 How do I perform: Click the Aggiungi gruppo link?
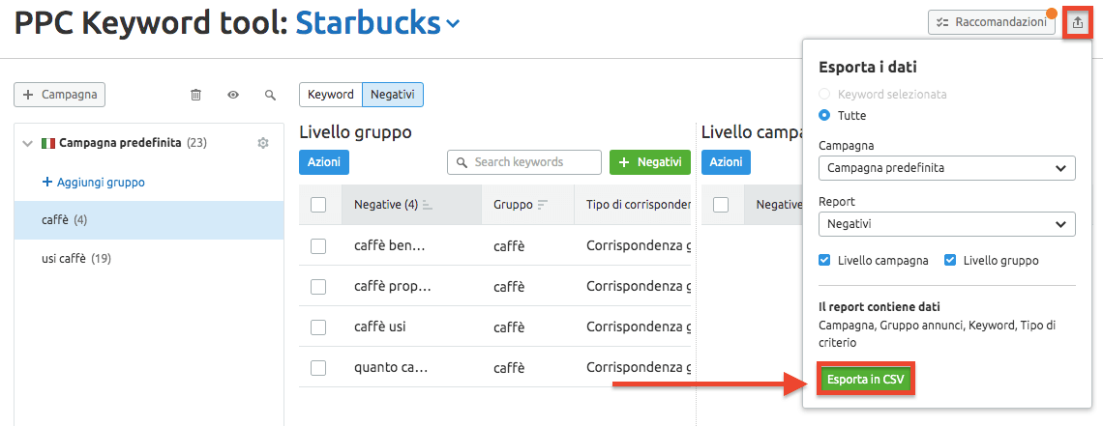(93, 182)
